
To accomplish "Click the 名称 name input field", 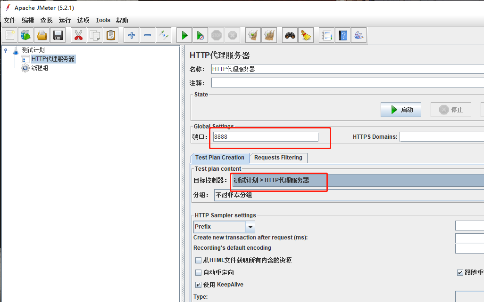I will pyautogui.click(x=348, y=69).
